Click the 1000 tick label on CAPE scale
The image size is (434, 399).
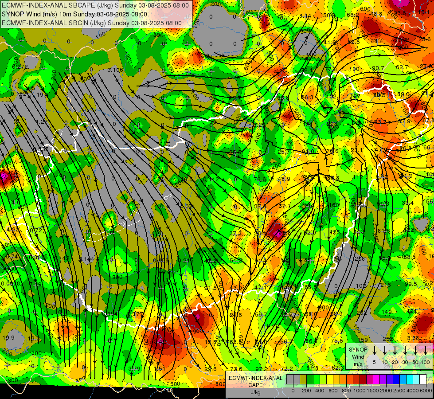point(360,391)
